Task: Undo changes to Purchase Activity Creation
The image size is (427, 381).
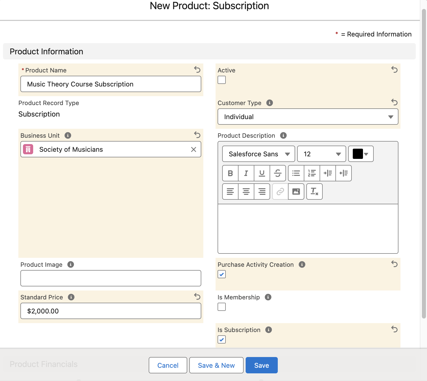Action: point(394,264)
